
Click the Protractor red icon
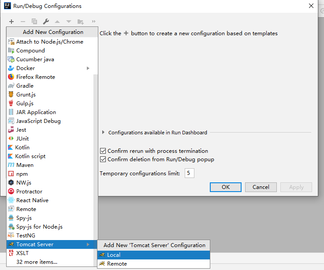pos(11,191)
